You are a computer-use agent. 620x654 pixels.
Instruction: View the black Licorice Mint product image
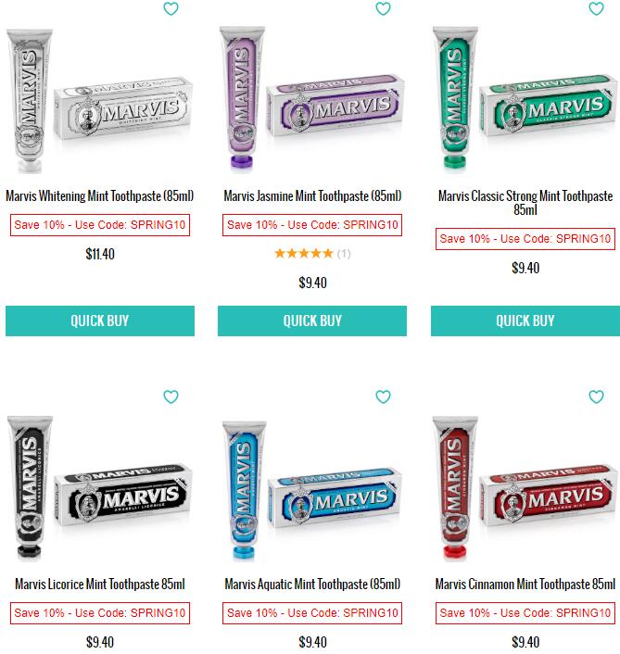(x=100, y=488)
